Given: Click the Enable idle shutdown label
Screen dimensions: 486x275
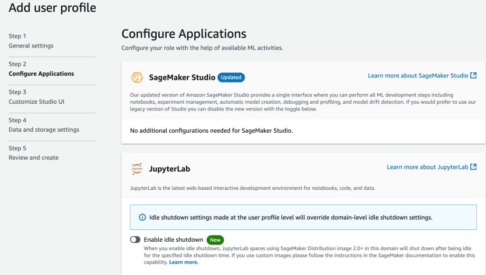Looking at the screenshot, I should [x=173, y=240].
